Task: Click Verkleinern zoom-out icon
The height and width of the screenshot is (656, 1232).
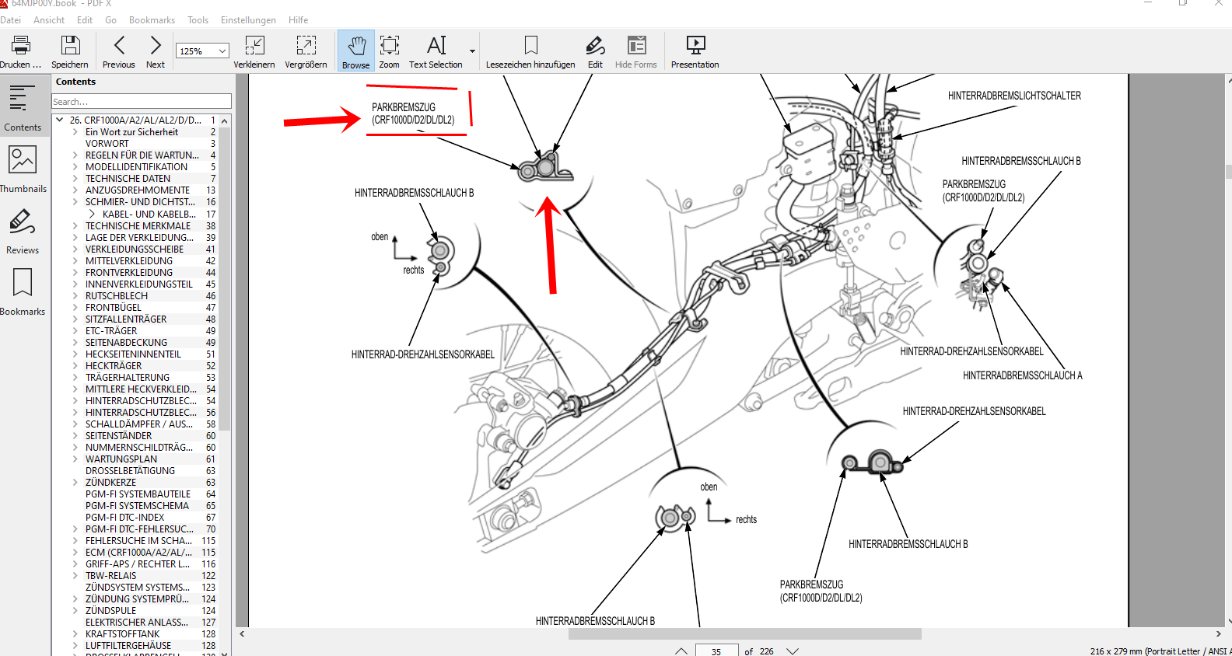Action: [254, 45]
